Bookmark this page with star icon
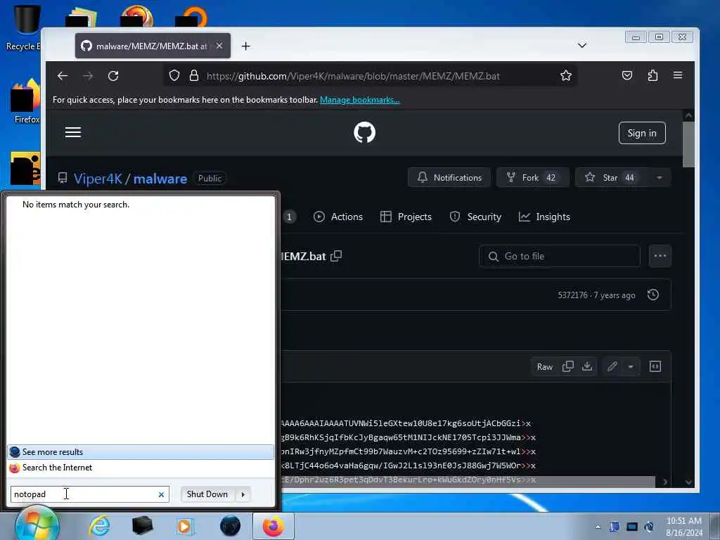Viewport: 720px width, 540px height. 566,76
